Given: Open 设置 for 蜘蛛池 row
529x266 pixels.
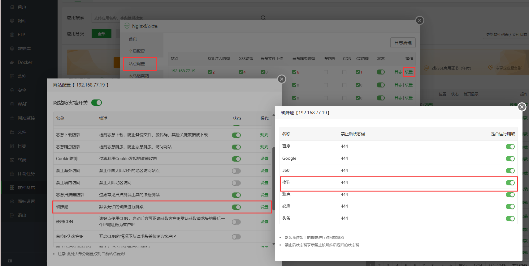Looking at the screenshot, I should [264, 207].
